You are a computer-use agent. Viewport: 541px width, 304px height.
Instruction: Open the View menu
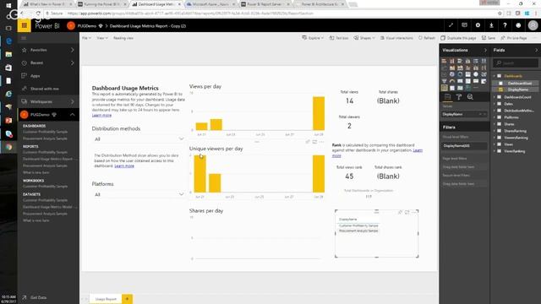101,38
